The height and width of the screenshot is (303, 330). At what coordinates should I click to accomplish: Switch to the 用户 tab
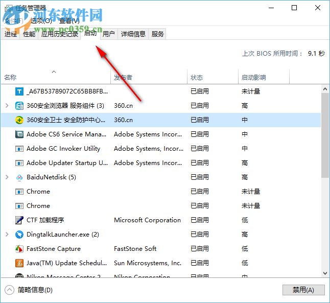point(109,34)
